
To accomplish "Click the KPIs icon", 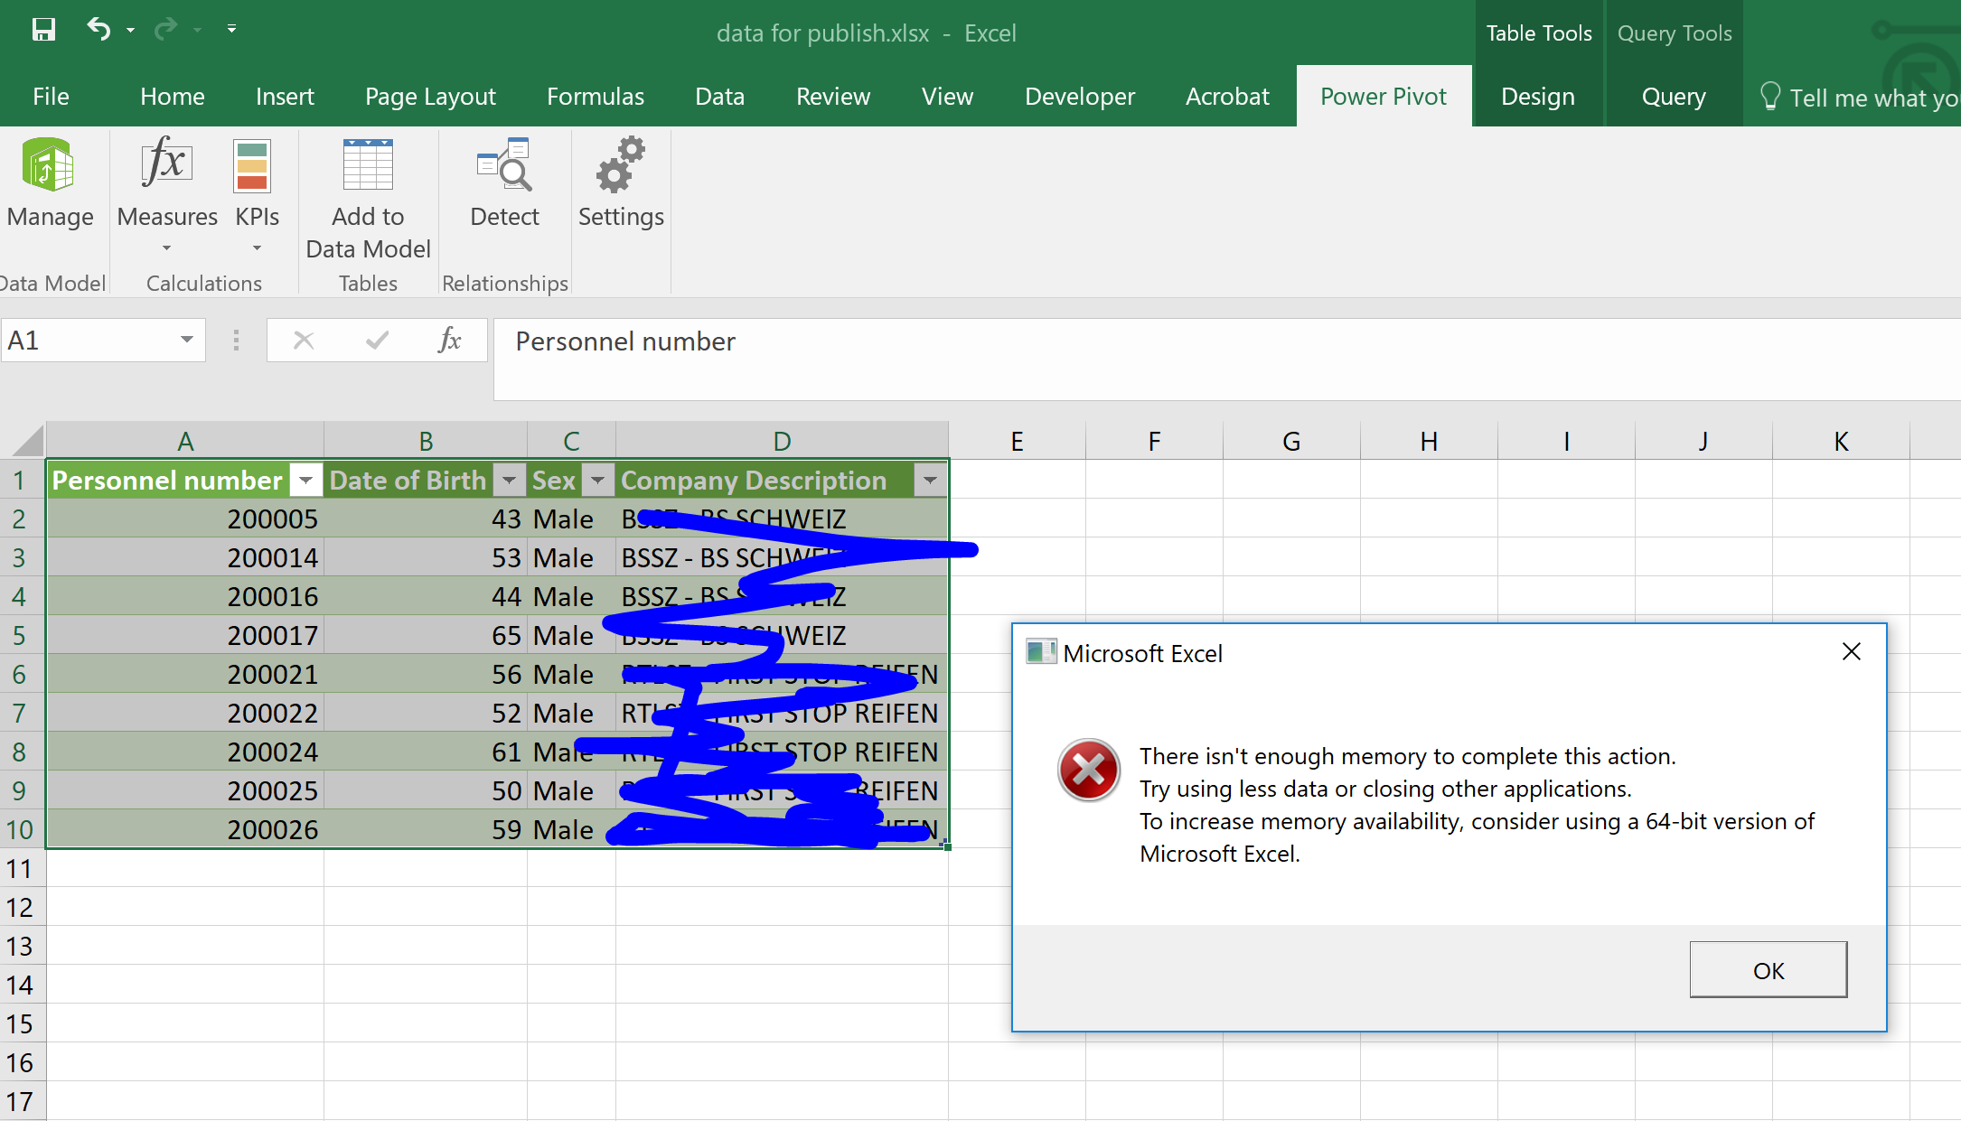I will 252,166.
